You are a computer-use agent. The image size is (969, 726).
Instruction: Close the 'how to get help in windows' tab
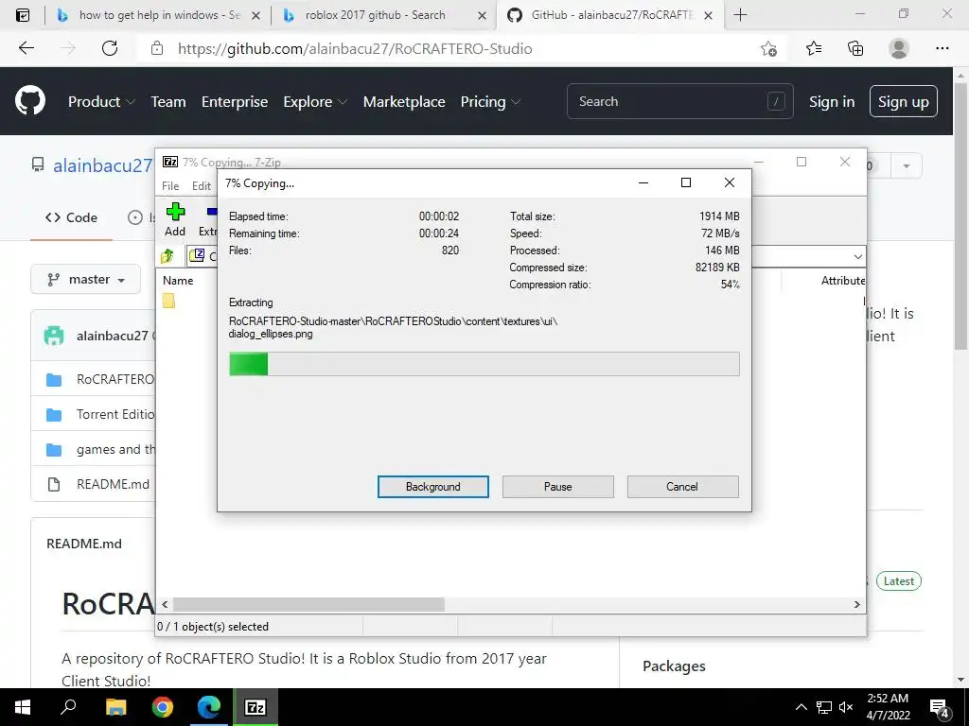pyautogui.click(x=255, y=15)
